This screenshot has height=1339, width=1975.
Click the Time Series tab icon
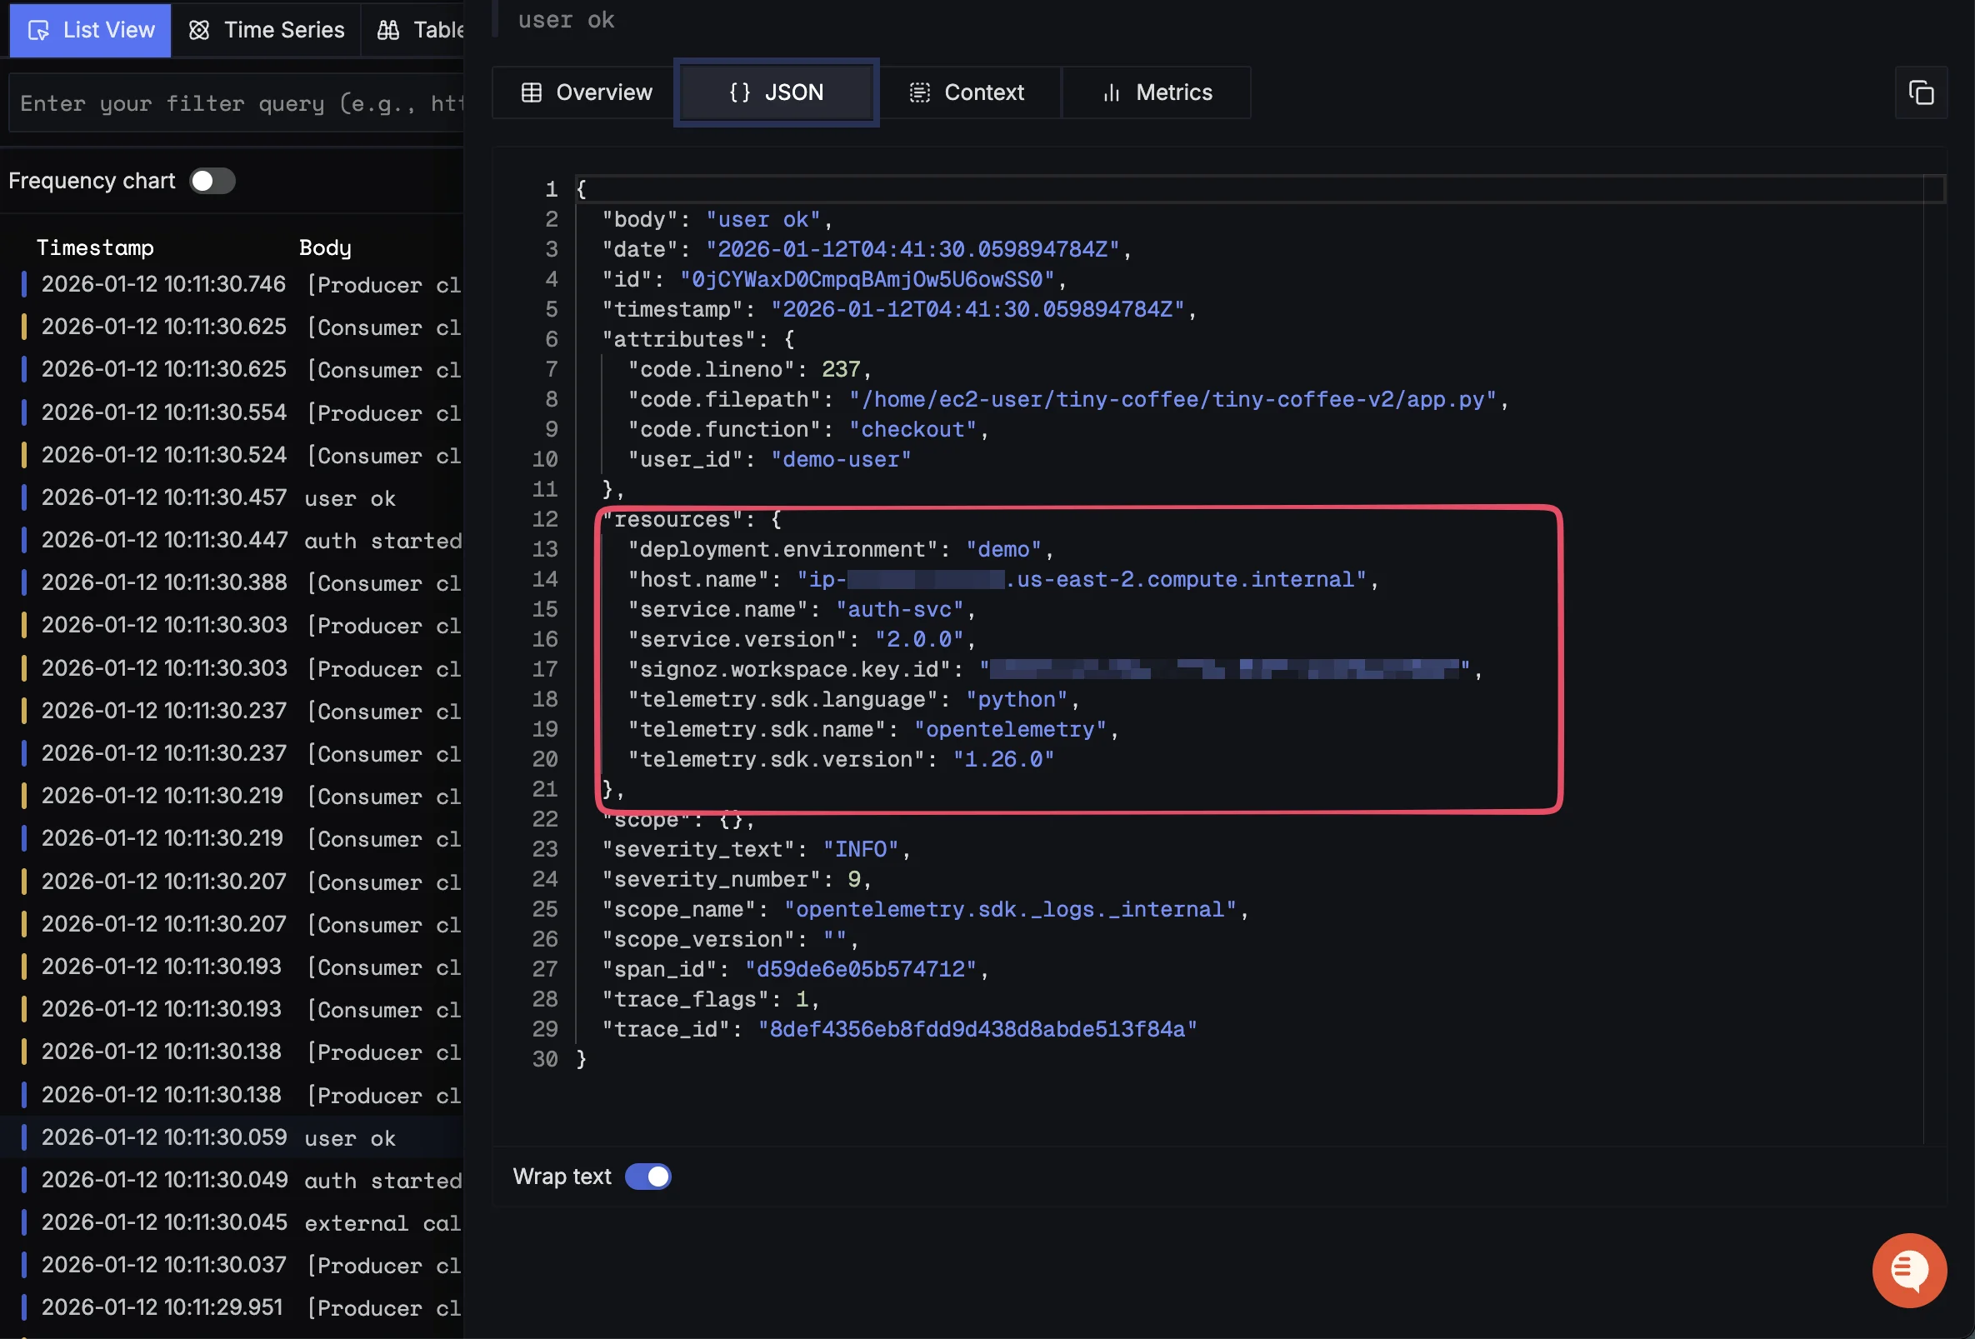click(x=199, y=31)
